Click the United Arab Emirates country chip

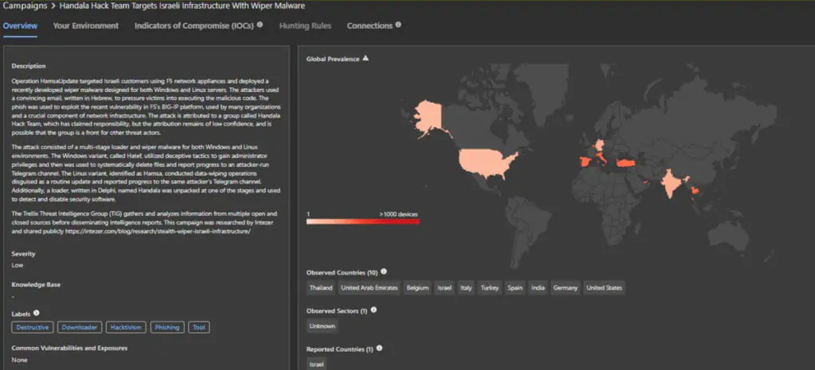click(368, 287)
